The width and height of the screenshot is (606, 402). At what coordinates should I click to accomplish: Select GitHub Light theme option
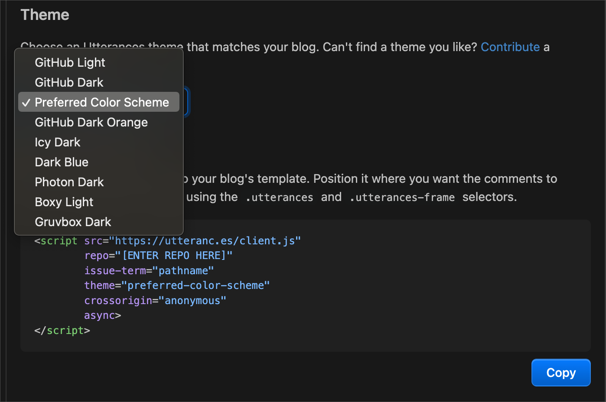click(99, 62)
